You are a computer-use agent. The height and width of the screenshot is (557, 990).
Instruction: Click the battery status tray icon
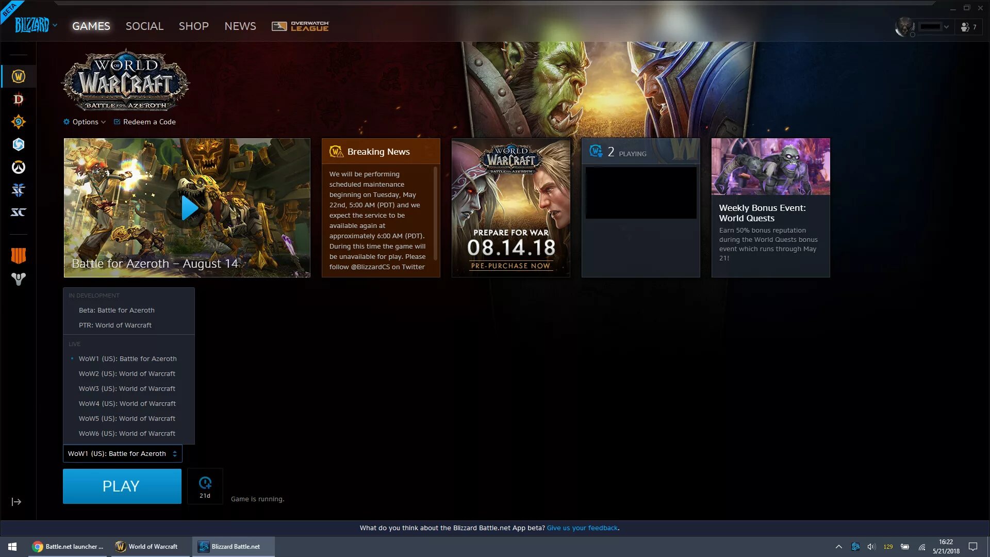click(x=905, y=547)
